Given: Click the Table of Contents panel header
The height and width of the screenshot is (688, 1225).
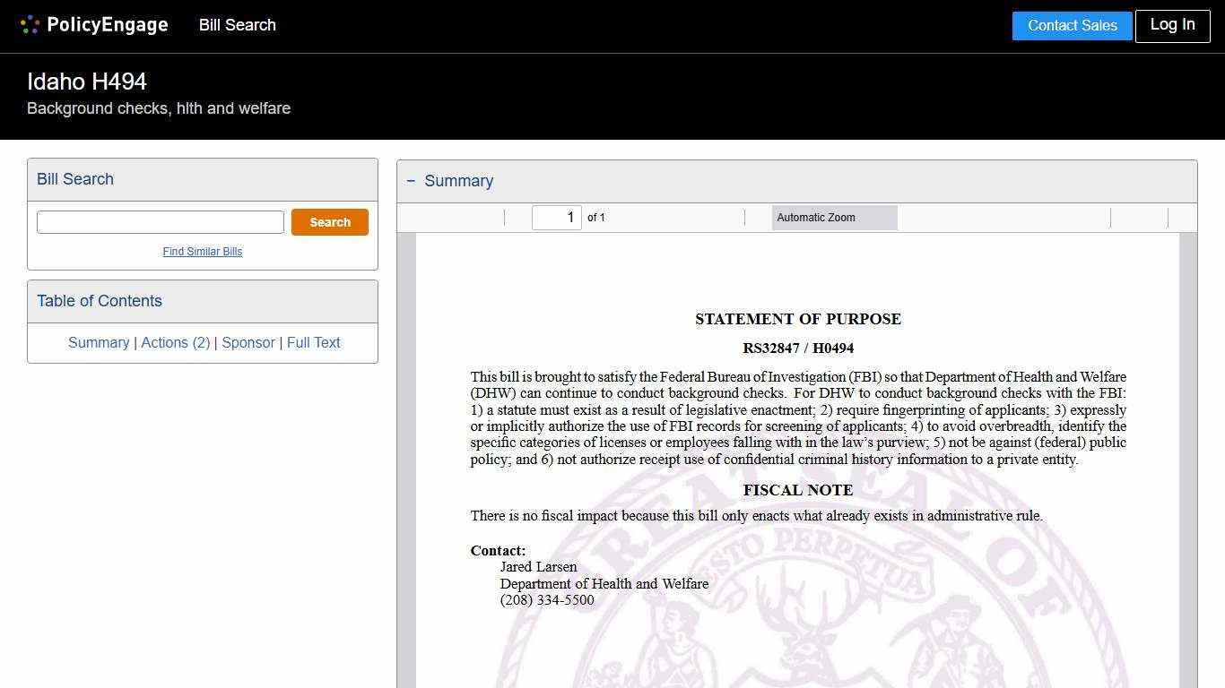Looking at the screenshot, I should click(100, 301).
